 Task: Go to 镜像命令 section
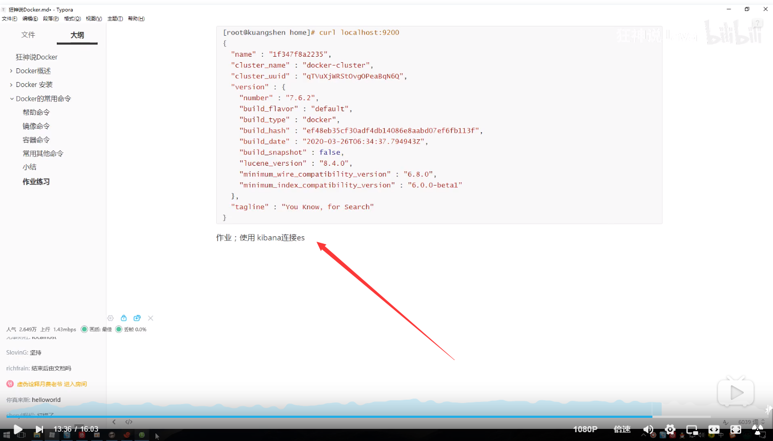pos(36,126)
